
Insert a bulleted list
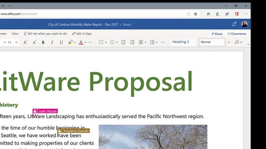(x=101, y=42)
